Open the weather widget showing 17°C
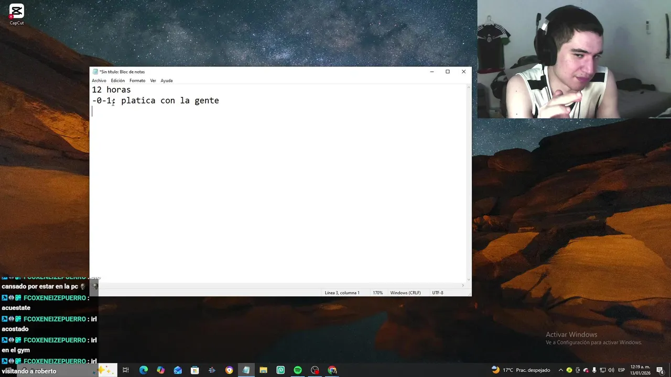The height and width of the screenshot is (377, 671). (521, 370)
